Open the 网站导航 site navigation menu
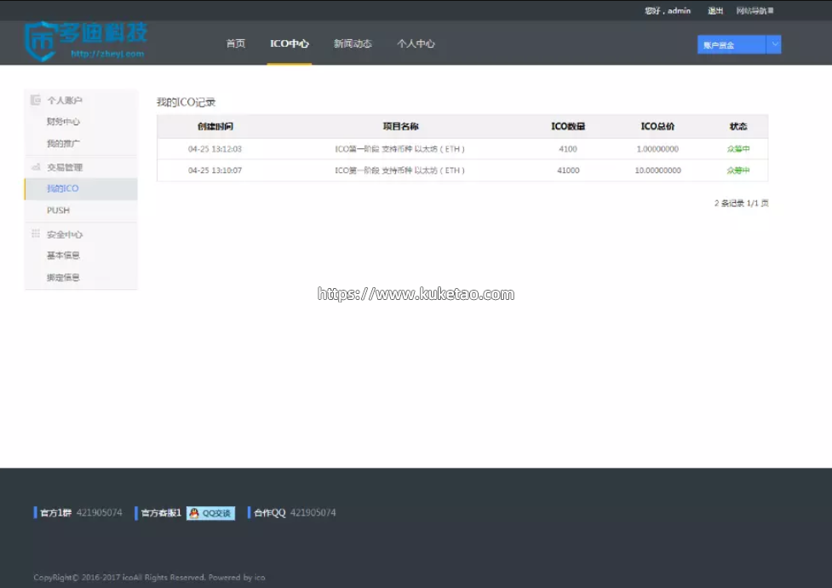This screenshot has width=832, height=588. (x=755, y=11)
